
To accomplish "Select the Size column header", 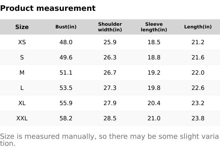I will click(x=22, y=27).
